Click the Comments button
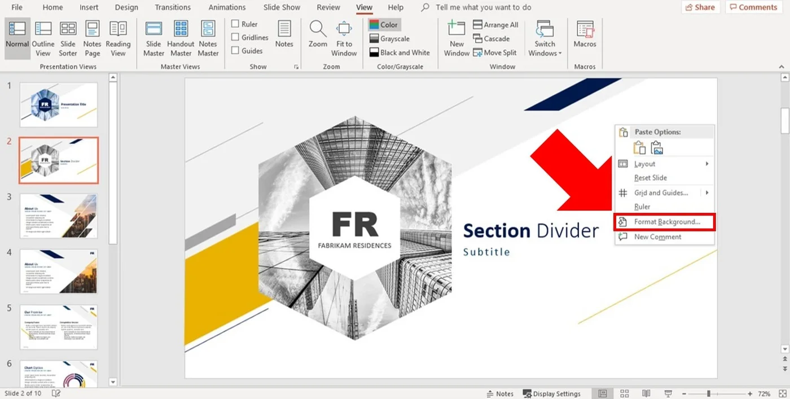 pos(753,7)
